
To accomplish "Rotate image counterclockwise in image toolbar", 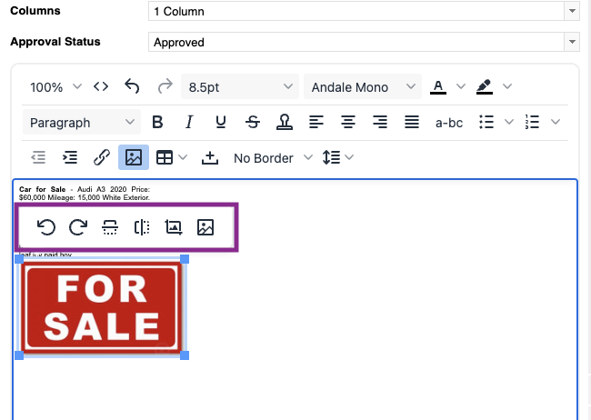I will [46, 227].
